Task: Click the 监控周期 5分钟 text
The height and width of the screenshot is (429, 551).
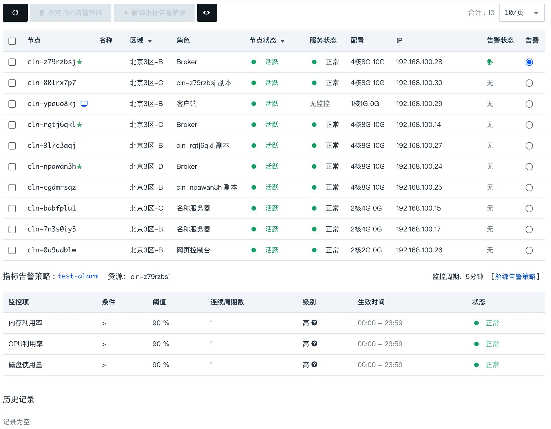Action: click(458, 277)
